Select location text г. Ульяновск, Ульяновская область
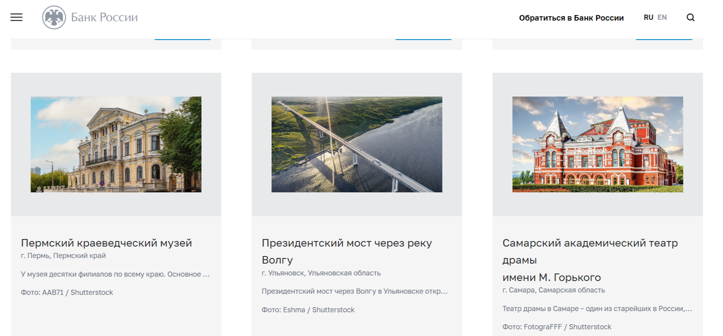This screenshot has width=723, height=336. (321, 273)
